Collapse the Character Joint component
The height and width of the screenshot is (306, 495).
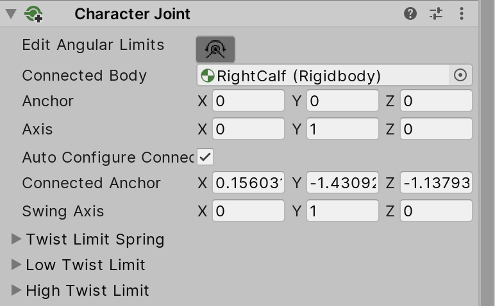pos(11,13)
